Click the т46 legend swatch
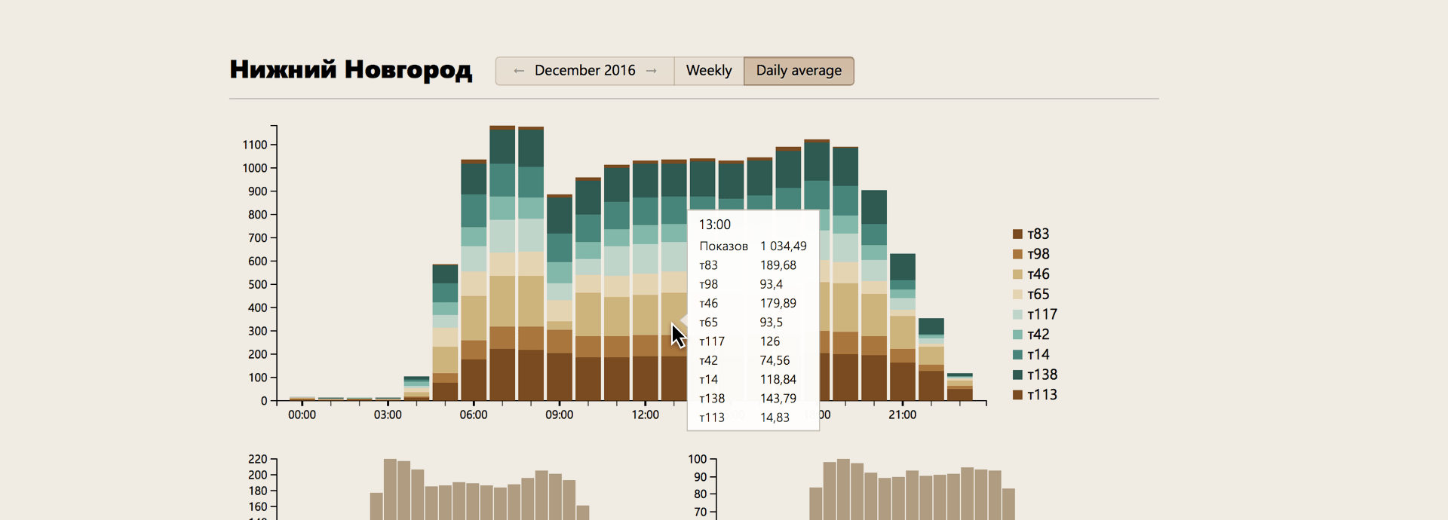The height and width of the screenshot is (520, 1448). [x=1017, y=274]
